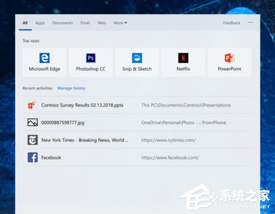Click the Contoso pptx file icon
This screenshot has height=214, width=275.
point(32,105)
